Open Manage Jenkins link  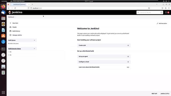click(x=17, y=35)
